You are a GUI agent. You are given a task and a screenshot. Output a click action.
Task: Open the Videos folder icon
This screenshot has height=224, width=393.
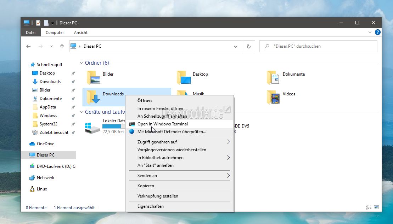273,97
